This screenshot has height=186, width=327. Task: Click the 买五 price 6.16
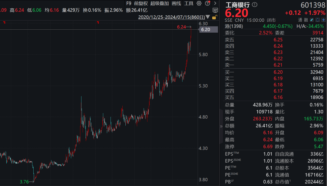tap(278, 97)
